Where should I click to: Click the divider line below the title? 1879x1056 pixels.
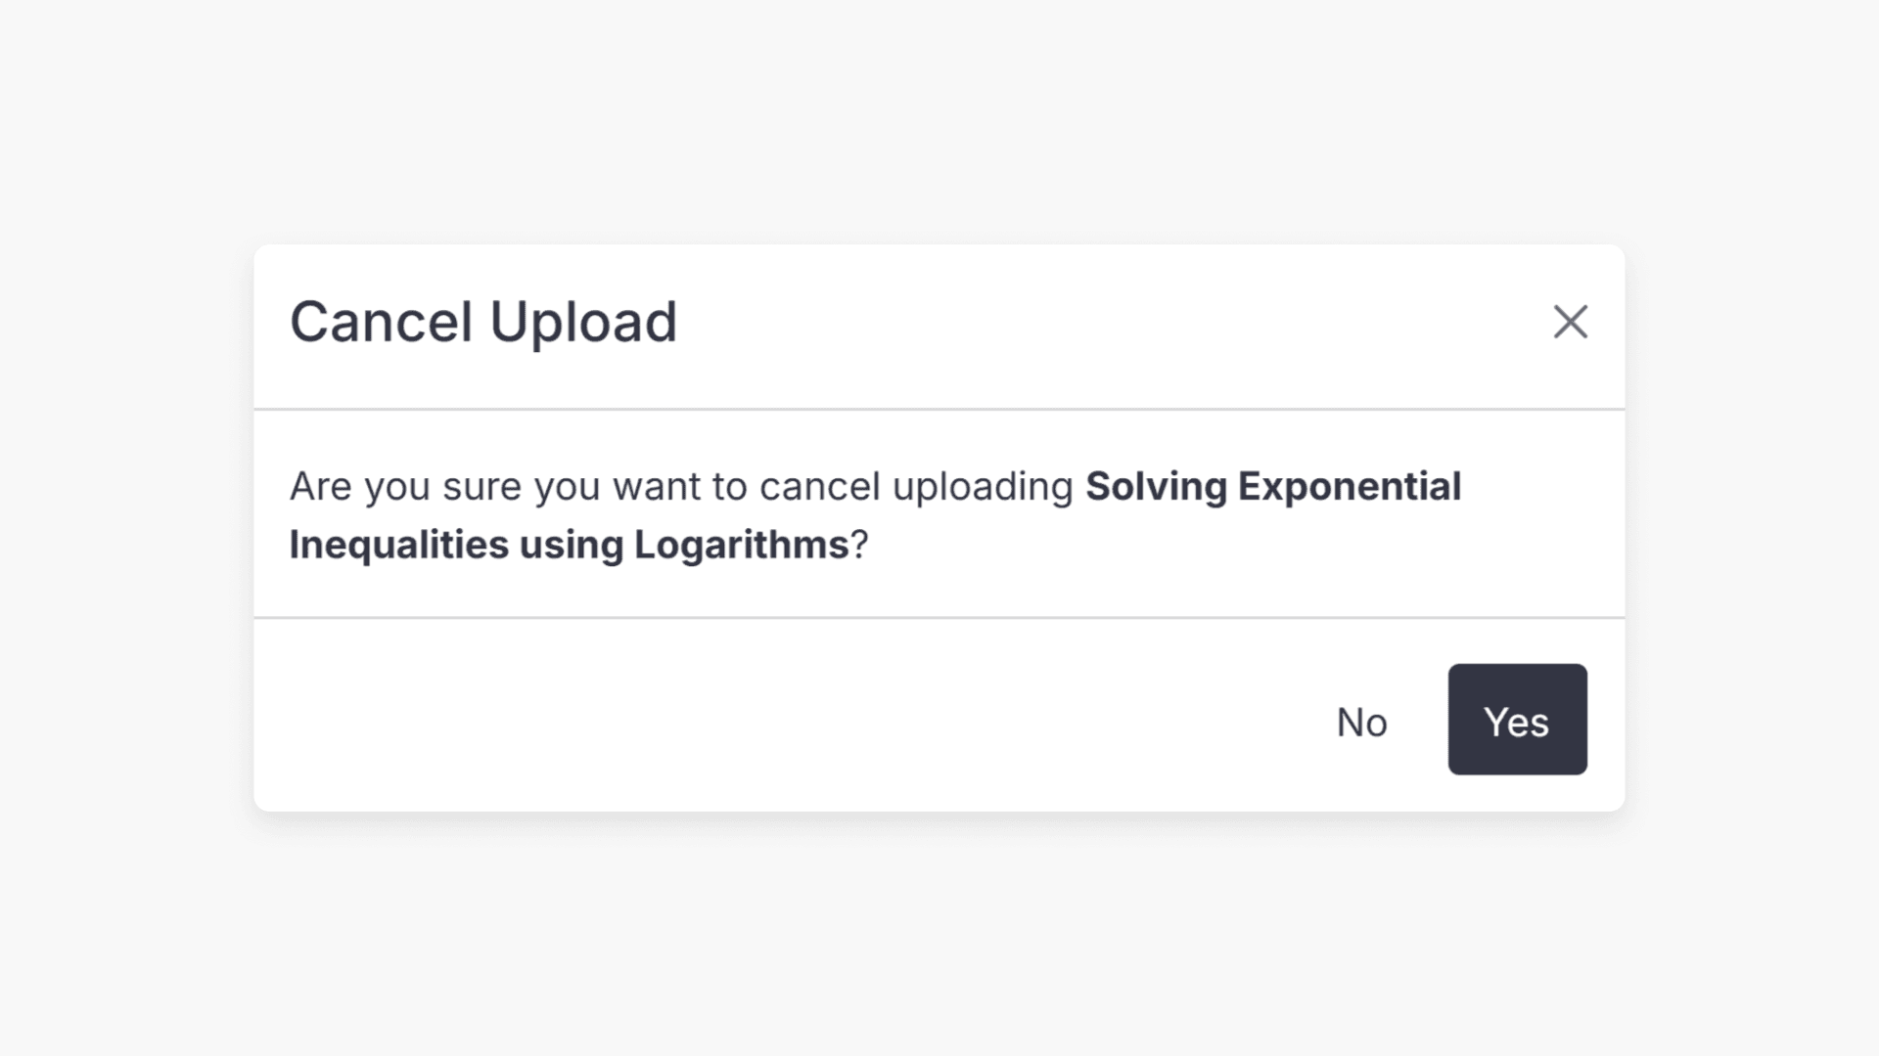939,410
